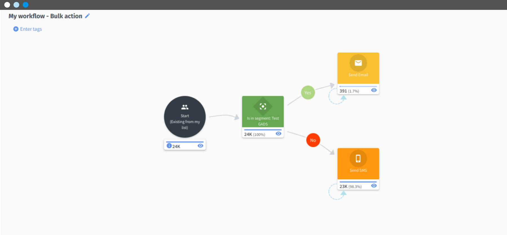Screen dimensions: 507x235
Task: Click the plus icon beside Enter tags
Action: point(16,29)
